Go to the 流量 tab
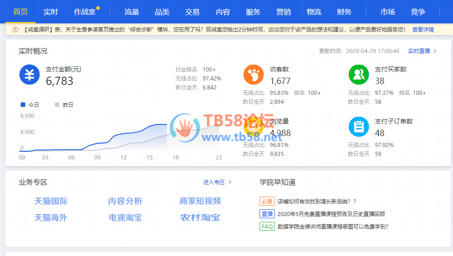This screenshot has width=453, height=256. 131,12
